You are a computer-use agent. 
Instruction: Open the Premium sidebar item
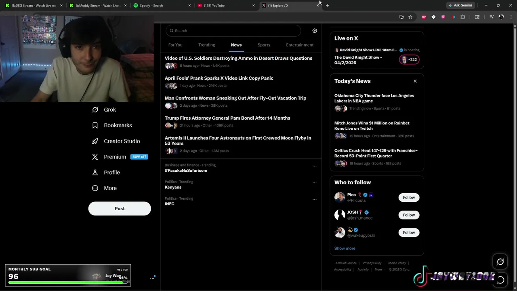pyautogui.click(x=120, y=157)
